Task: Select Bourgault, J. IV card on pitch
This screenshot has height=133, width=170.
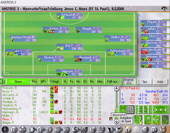Action: point(87,59)
